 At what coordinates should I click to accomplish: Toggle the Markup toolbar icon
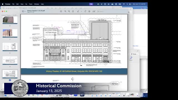coord(89,11)
